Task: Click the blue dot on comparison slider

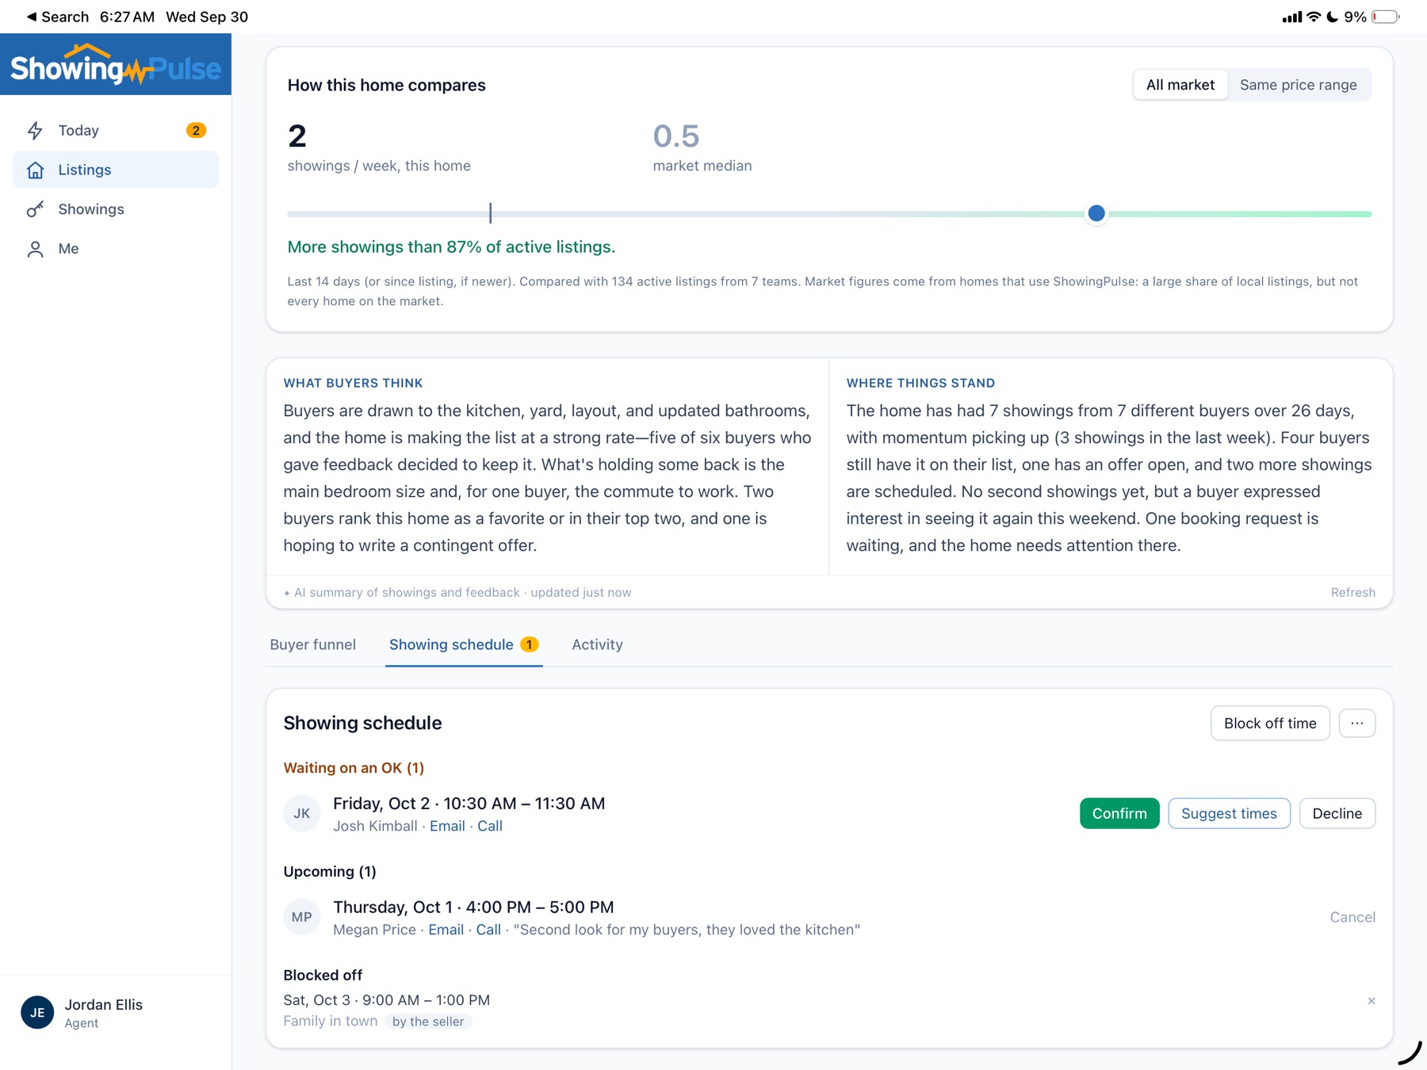Action: [x=1096, y=213]
